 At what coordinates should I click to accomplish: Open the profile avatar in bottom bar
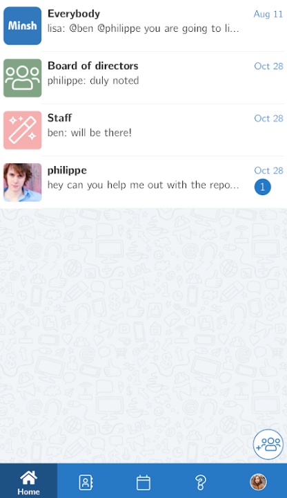(x=258, y=482)
